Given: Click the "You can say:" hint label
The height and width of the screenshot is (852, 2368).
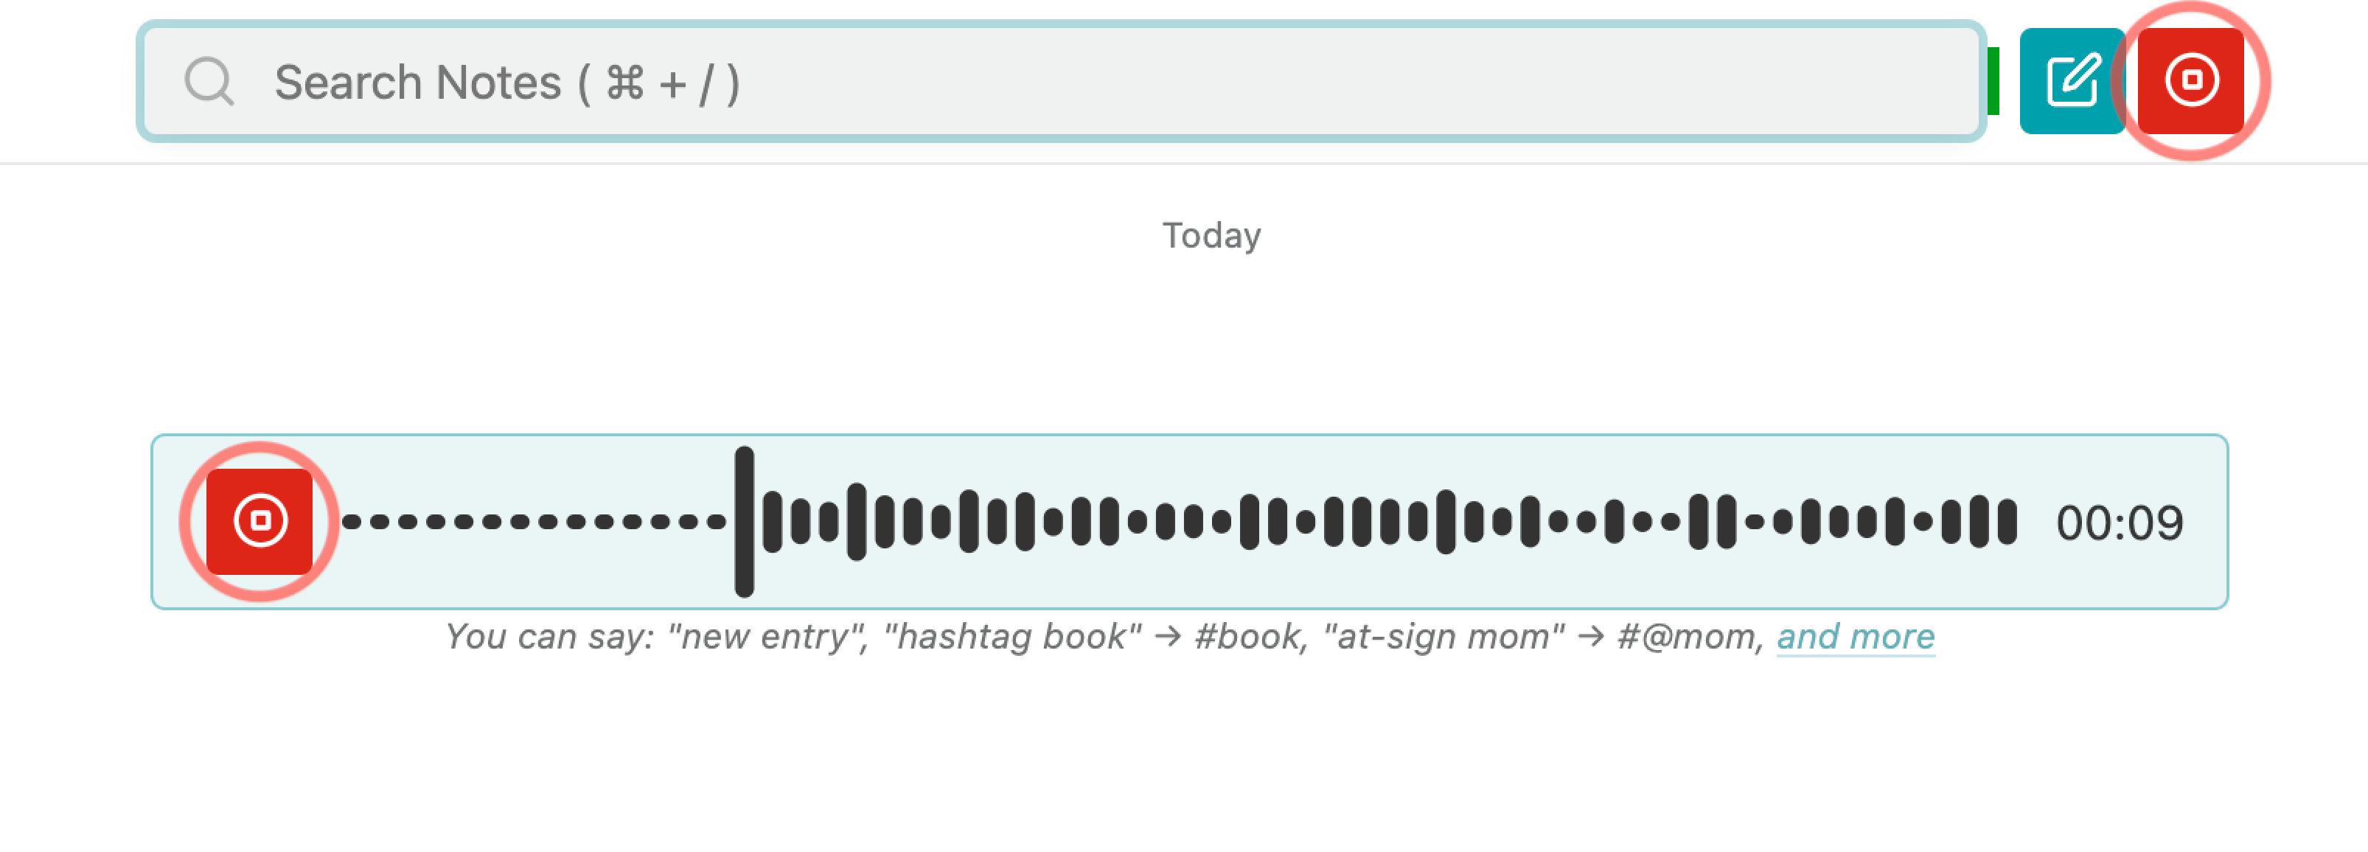Looking at the screenshot, I should (x=549, y=636).
